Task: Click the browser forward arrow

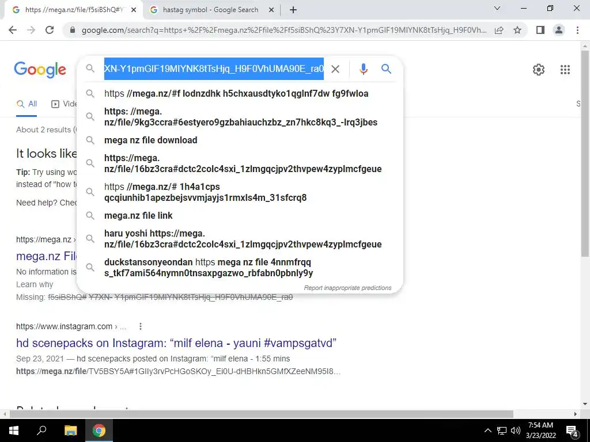Action: pyautogui.click(x=31, y=30)
